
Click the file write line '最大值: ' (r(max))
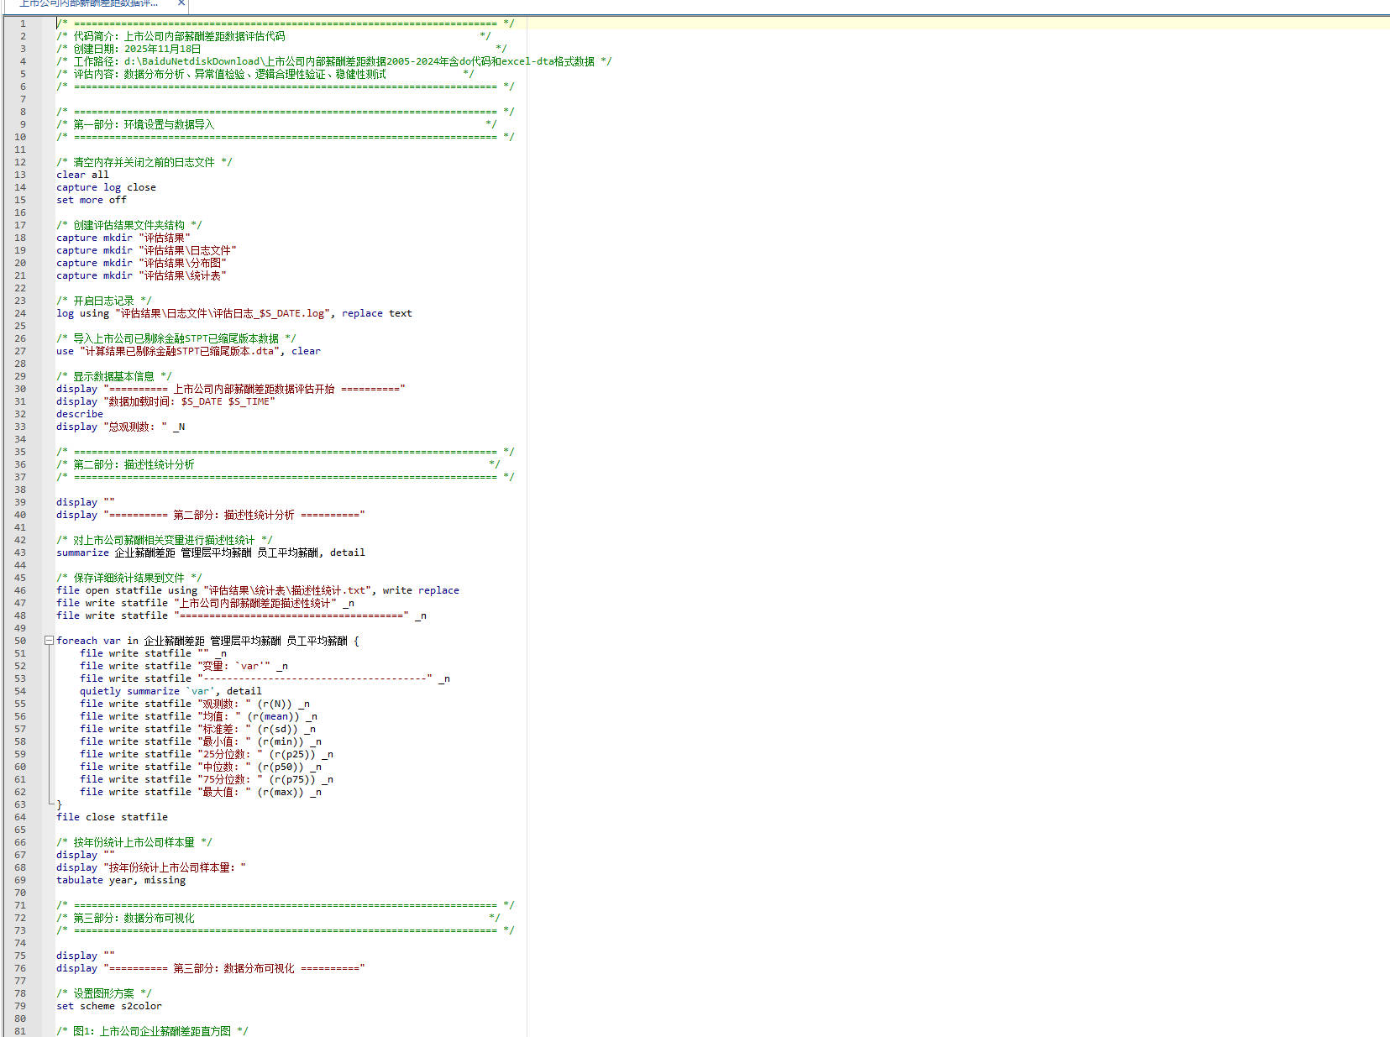pos(201,792)
